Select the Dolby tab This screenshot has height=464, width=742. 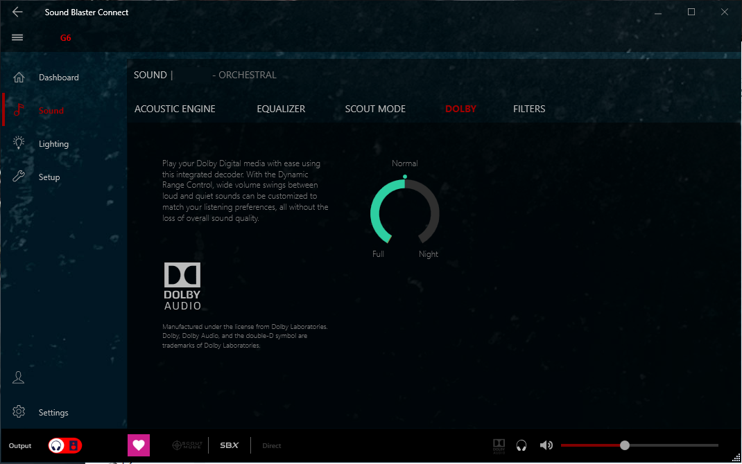pos(460,109)
